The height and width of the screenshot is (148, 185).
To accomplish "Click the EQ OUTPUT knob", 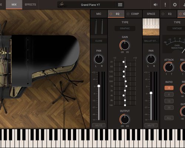I will click(x=125, y=119).
